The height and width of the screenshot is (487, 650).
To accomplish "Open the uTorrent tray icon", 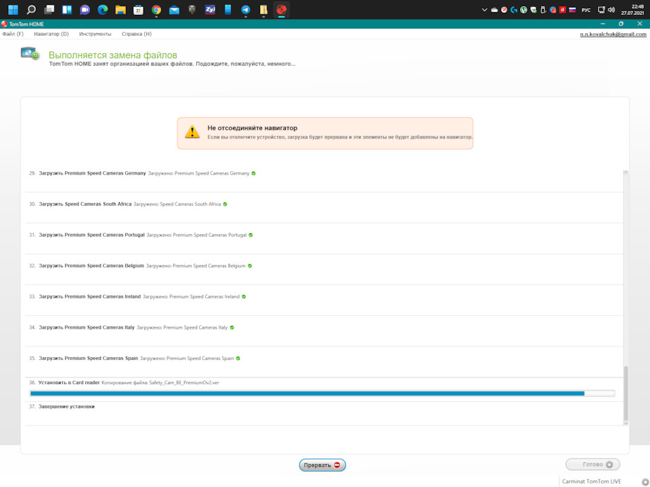I will 523,10.
